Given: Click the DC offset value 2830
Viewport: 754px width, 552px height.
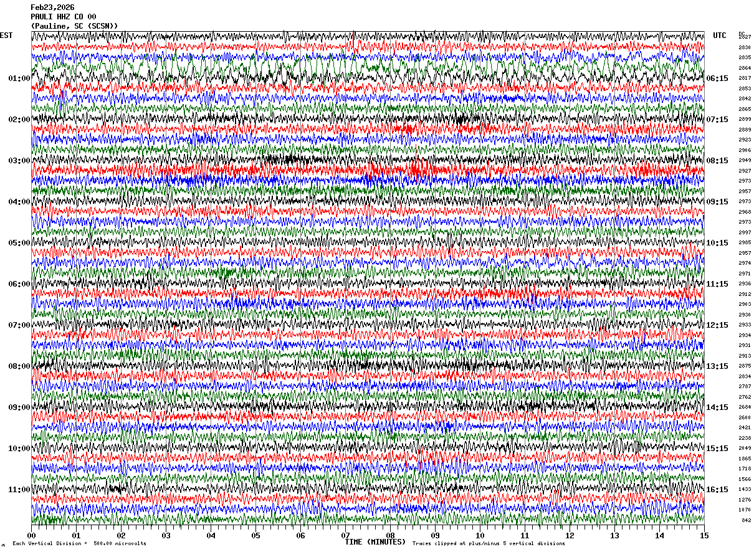Looking at the screenshot, I should (745, 47).
